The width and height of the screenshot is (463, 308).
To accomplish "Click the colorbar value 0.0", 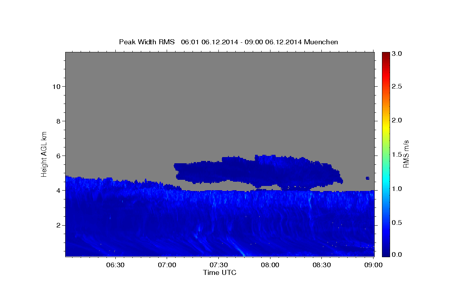I will [397, 254].
